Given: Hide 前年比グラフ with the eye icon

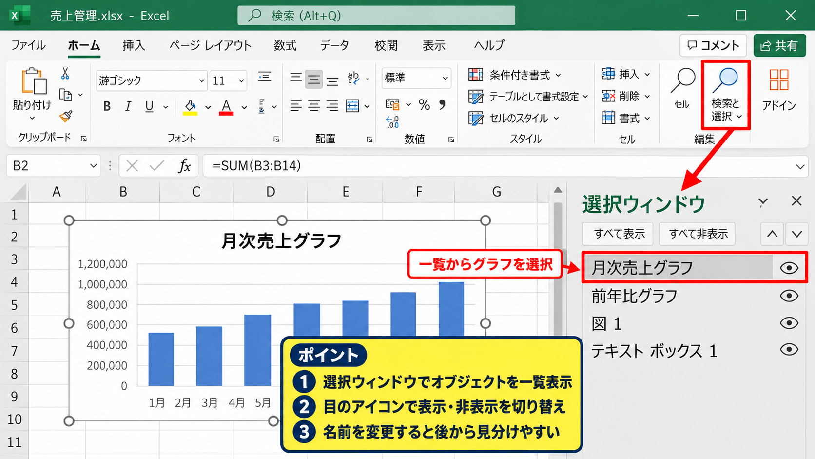Looking at the screenshot, I should click(x=789, y=296).
